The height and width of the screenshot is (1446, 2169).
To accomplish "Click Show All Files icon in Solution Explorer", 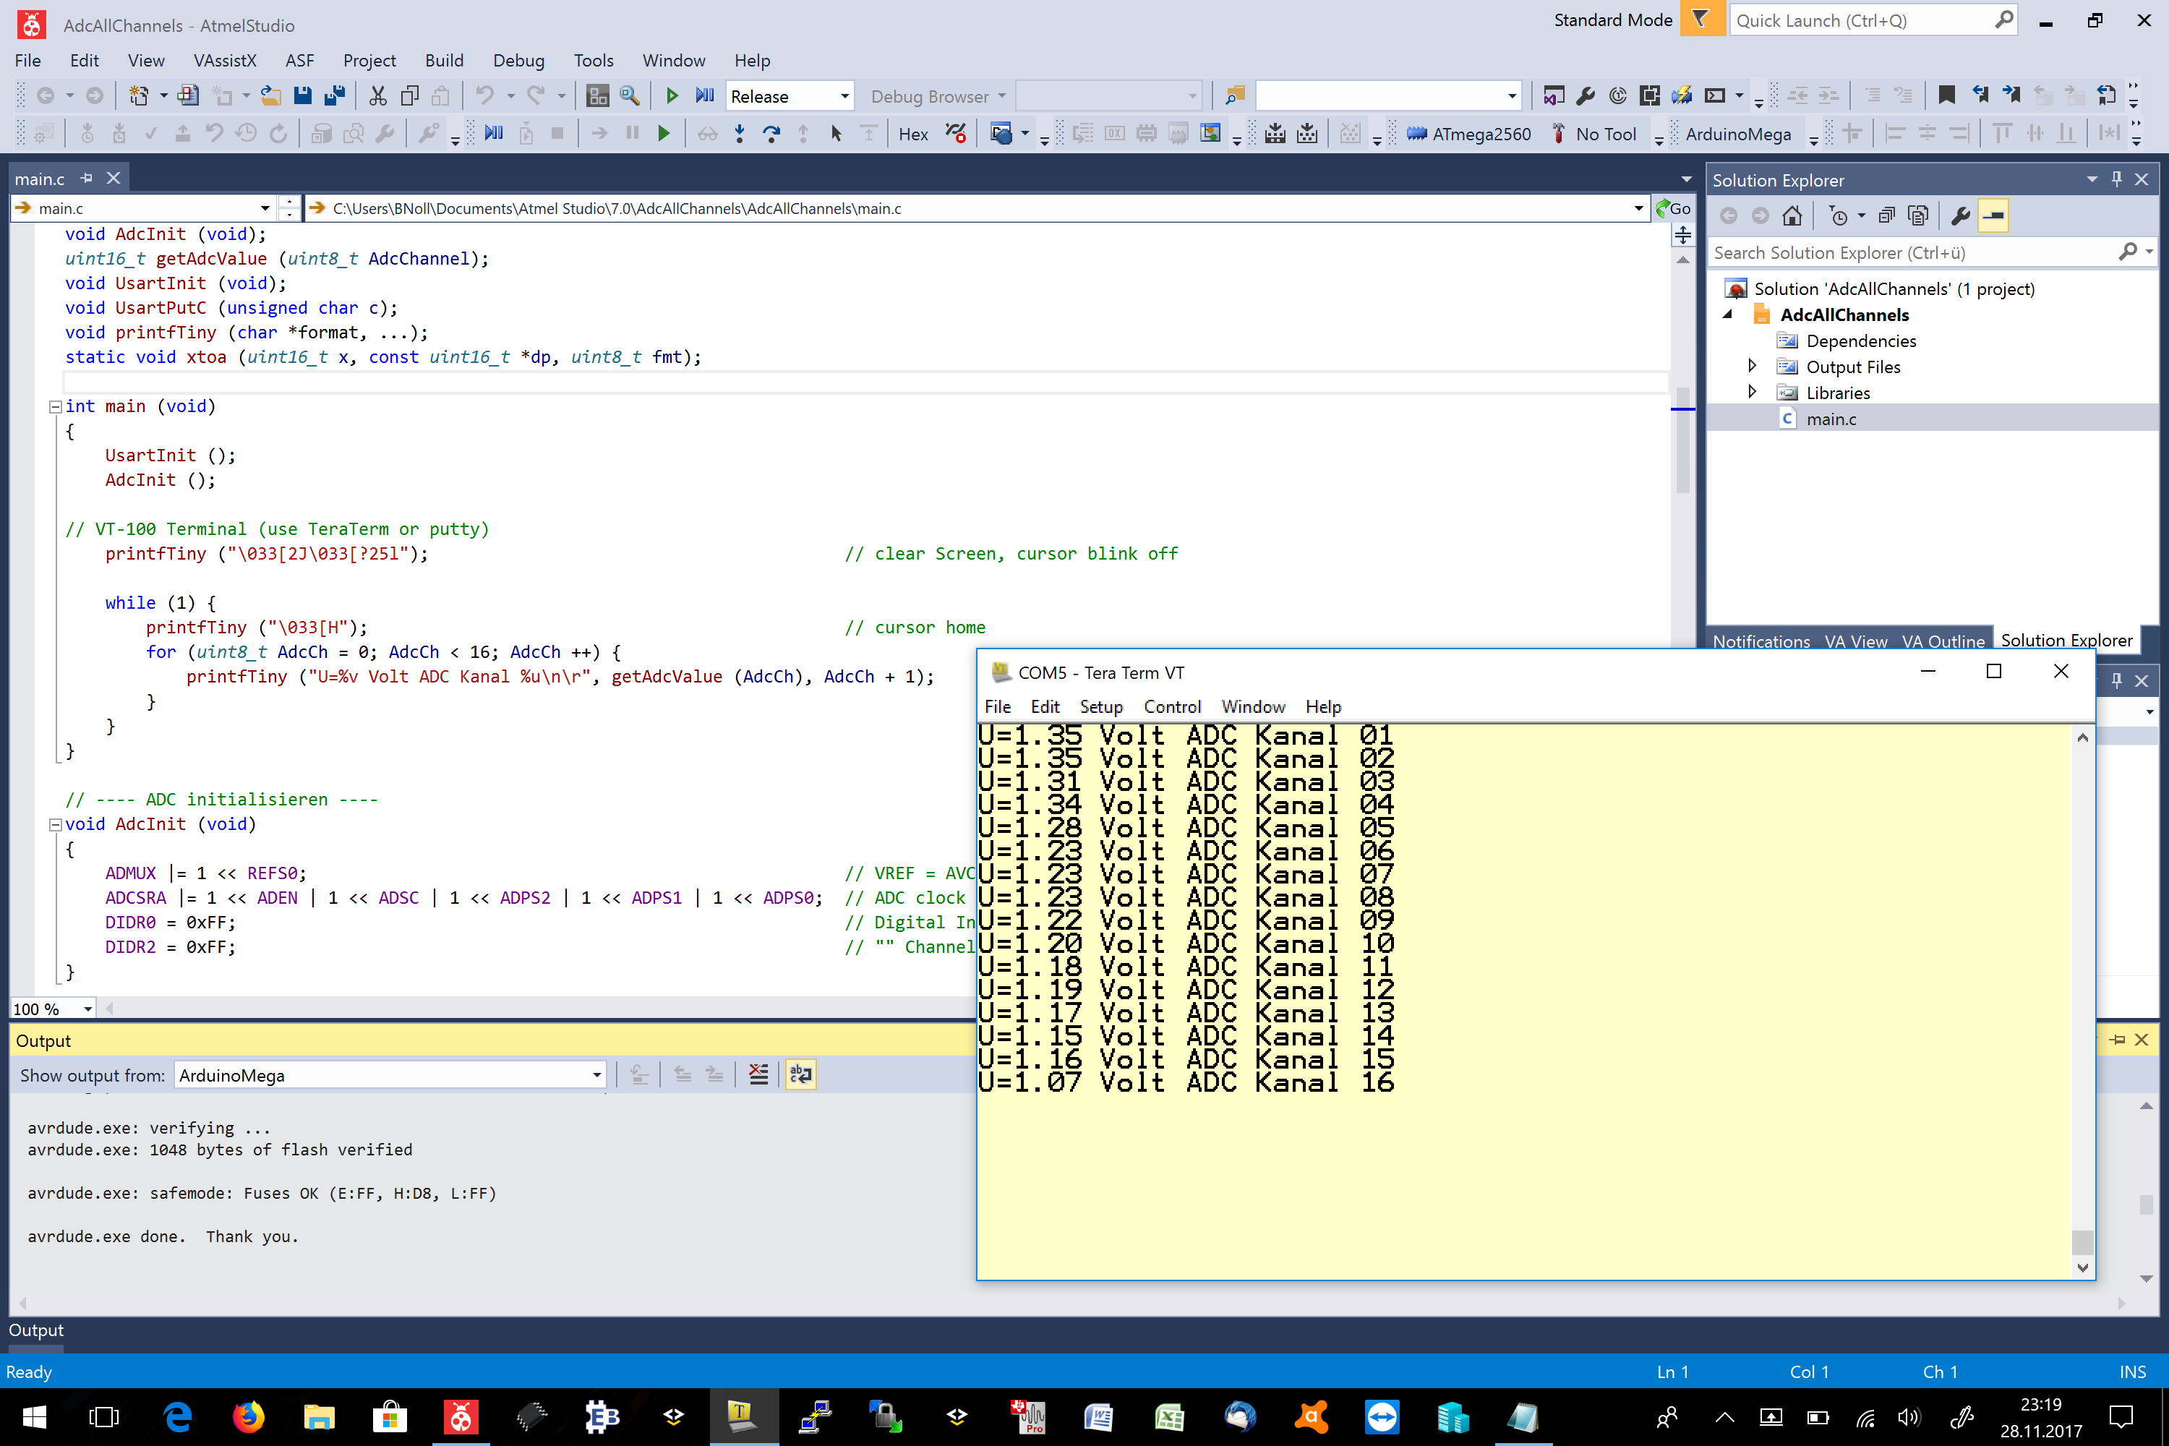I will click(1918, 215).
